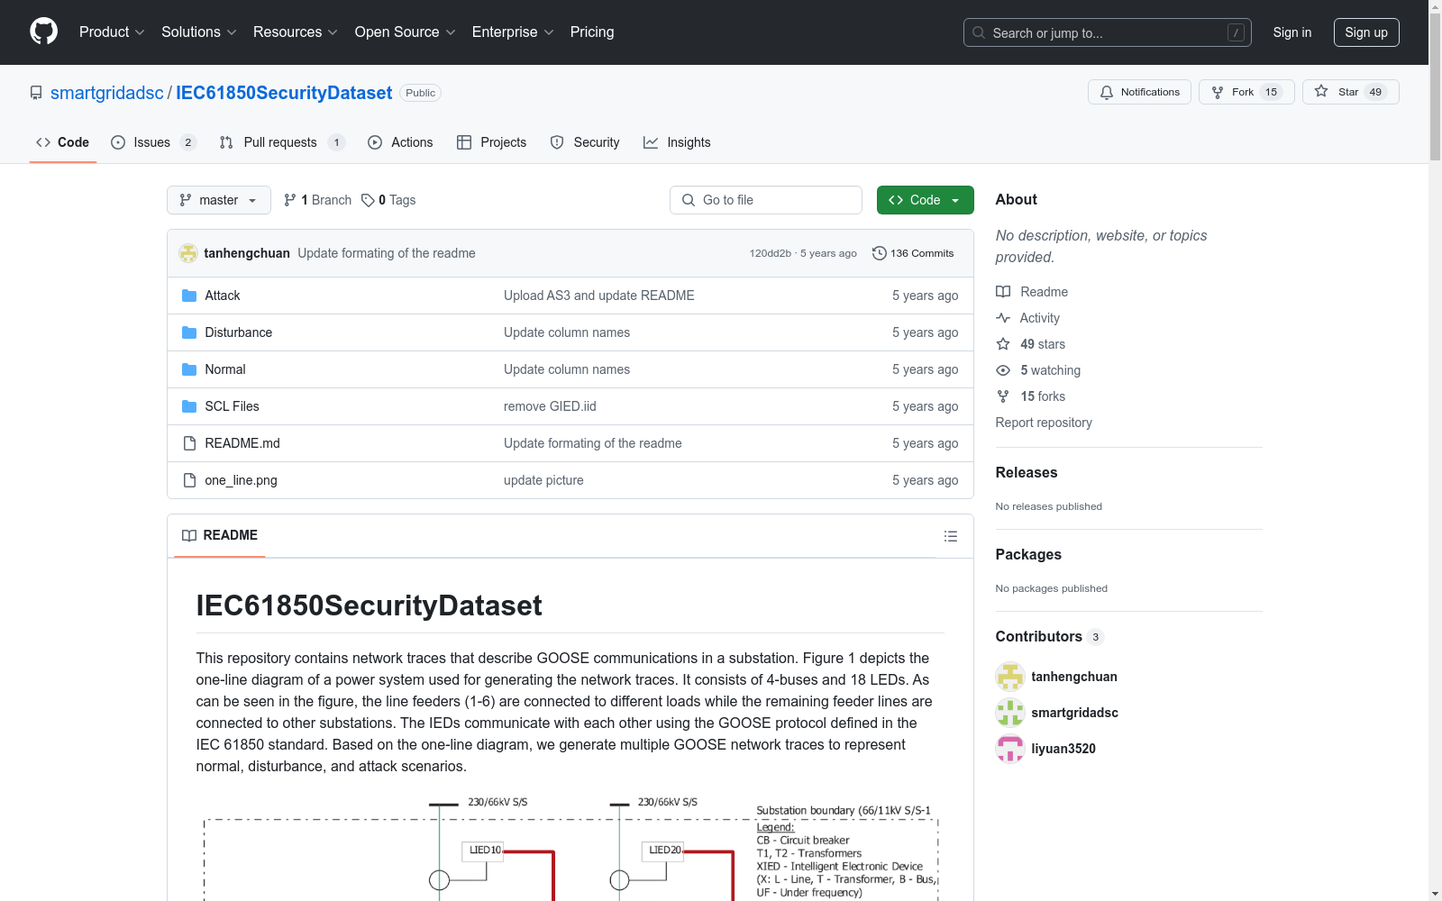
Task: Open the Attack folder
Action: [222, 296]
